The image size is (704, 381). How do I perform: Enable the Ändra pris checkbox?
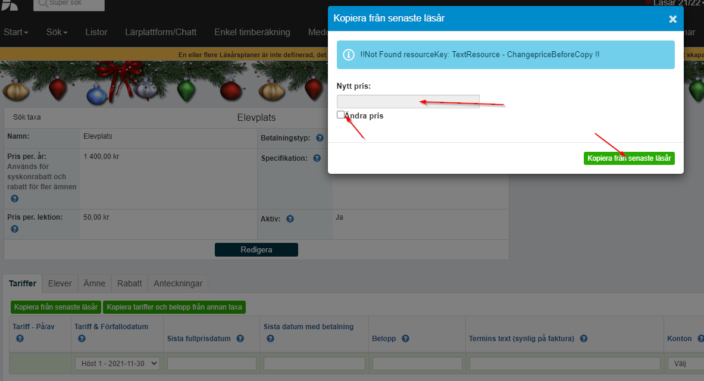coord(340,114)
